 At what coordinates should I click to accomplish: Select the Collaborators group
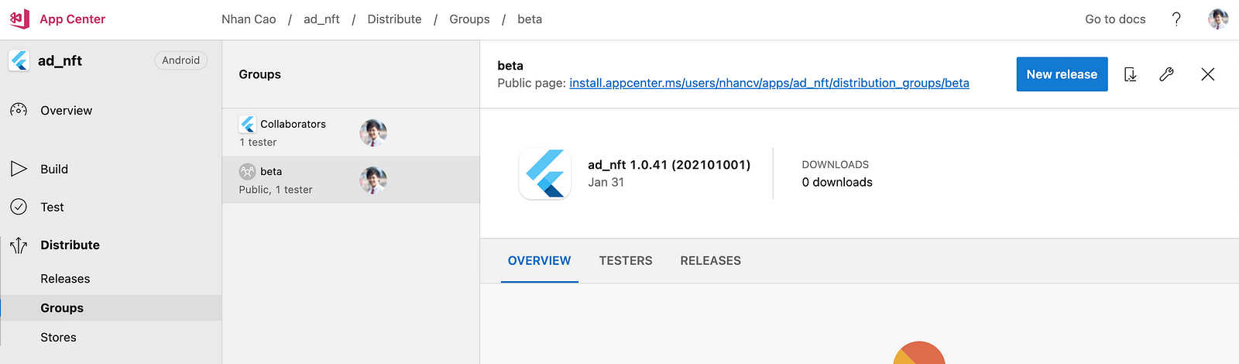click(x=351, y=132)
